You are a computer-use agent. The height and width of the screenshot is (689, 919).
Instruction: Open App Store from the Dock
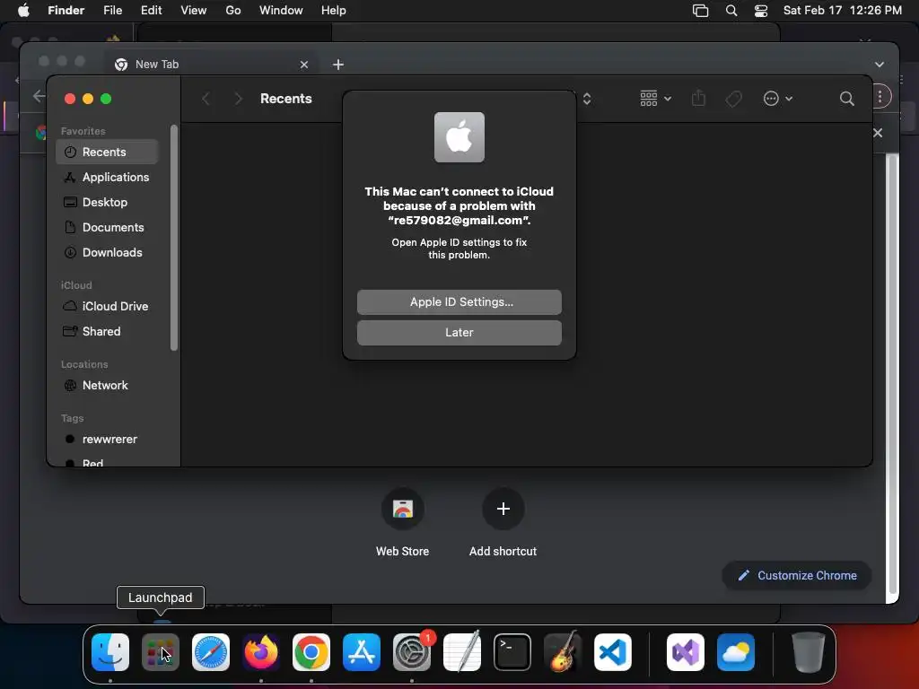(362, 652)
